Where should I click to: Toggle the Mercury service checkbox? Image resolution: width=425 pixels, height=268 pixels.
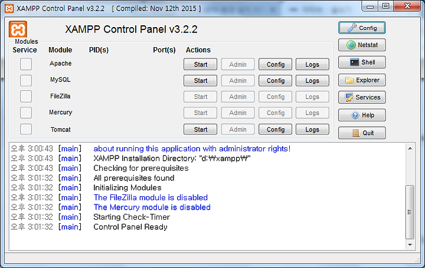tap(26, 113)
